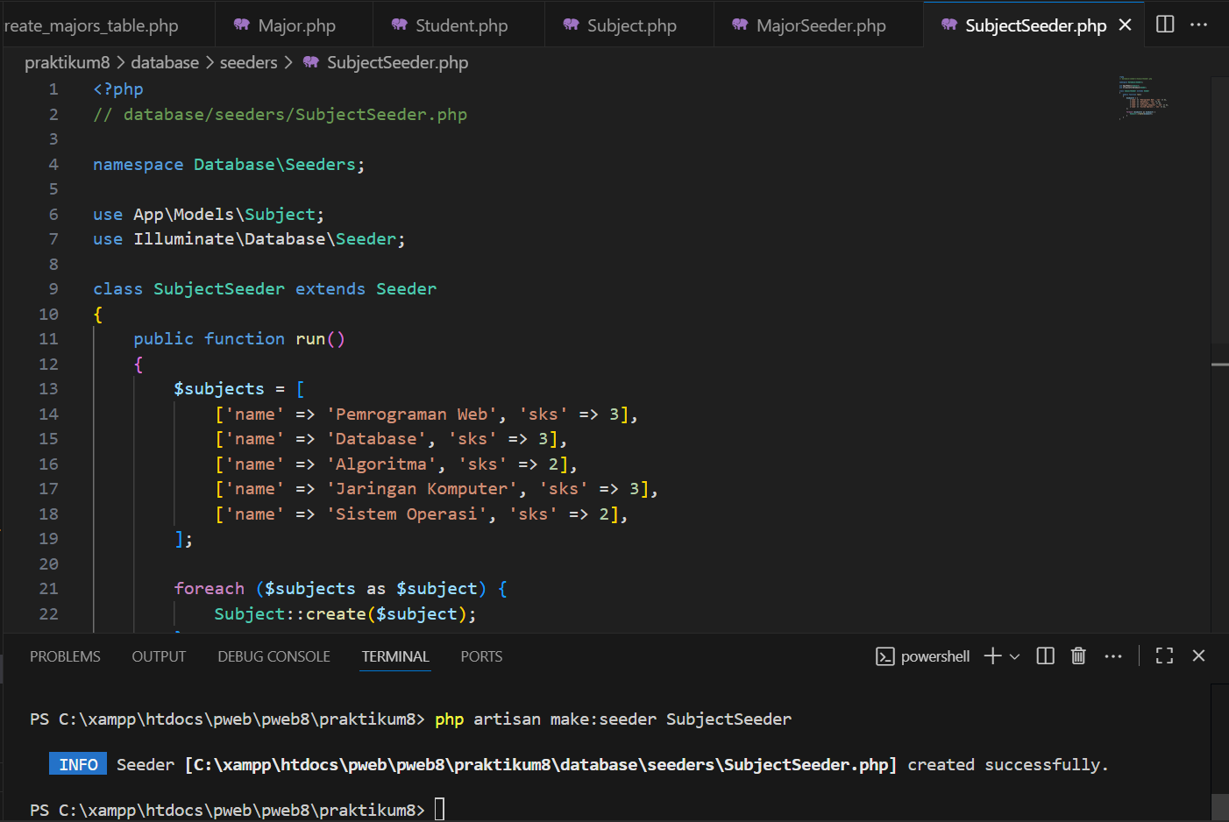Click the $subjects variable on line 13
This screenshot has width=1229, height=822.
tap(219, 389)
